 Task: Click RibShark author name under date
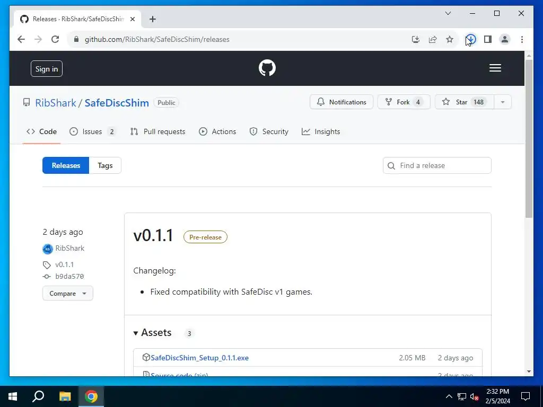pyautogui.click(x=69, y=248)
